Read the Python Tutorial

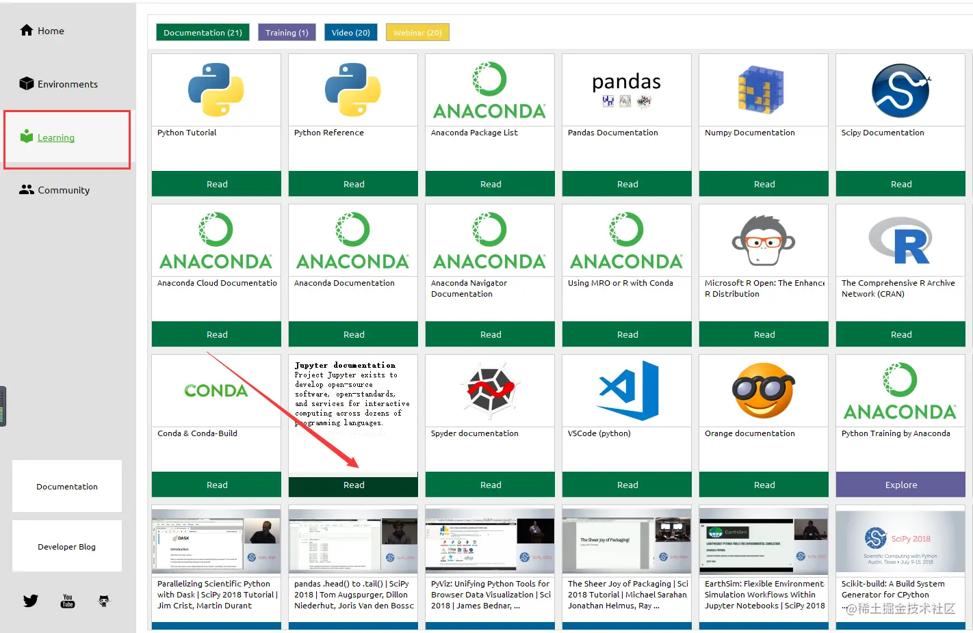tap(216, 184)
